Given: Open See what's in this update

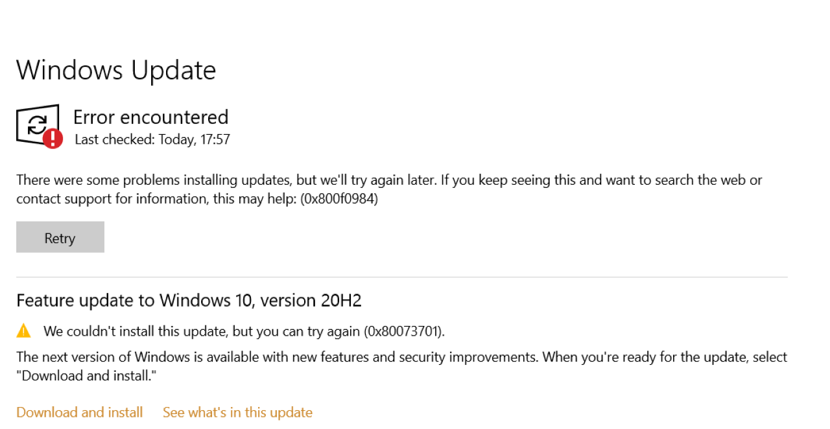Looking at the screenshot, I should (237, 412).
